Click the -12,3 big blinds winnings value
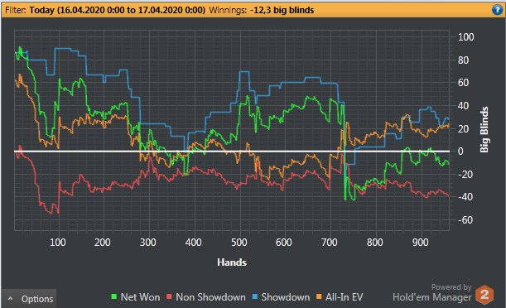Image resolution: width=506 pixels, height=308 pixels. [x=282, y=10]
